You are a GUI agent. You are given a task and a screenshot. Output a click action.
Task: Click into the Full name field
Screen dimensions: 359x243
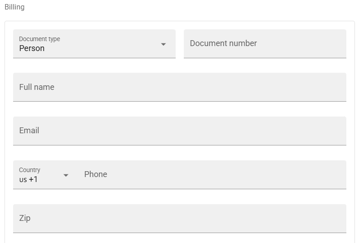[x=179, y=87]
